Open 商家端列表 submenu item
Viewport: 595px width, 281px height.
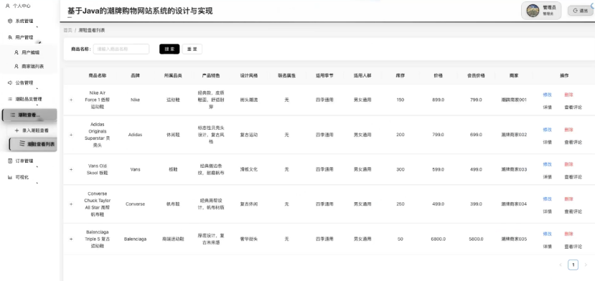pyautogui.click(x=29, y=67)
